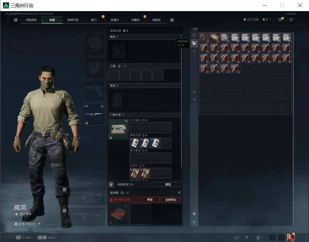The height and width of the screenshot is (242, 309).
Task: Open the mail inbox icon
Action: click(280, 19)
